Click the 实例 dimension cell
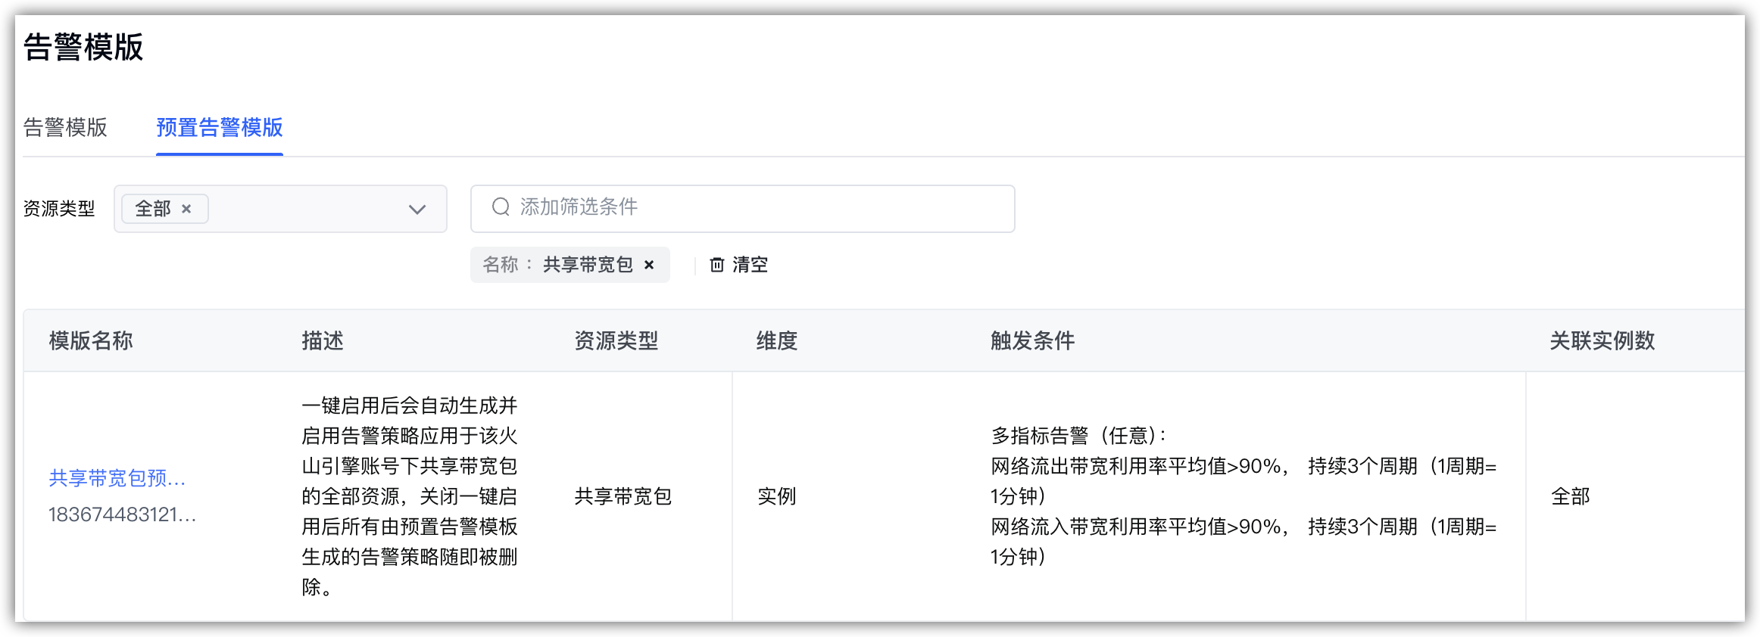 pyautogui.click(x=777, y=496)
